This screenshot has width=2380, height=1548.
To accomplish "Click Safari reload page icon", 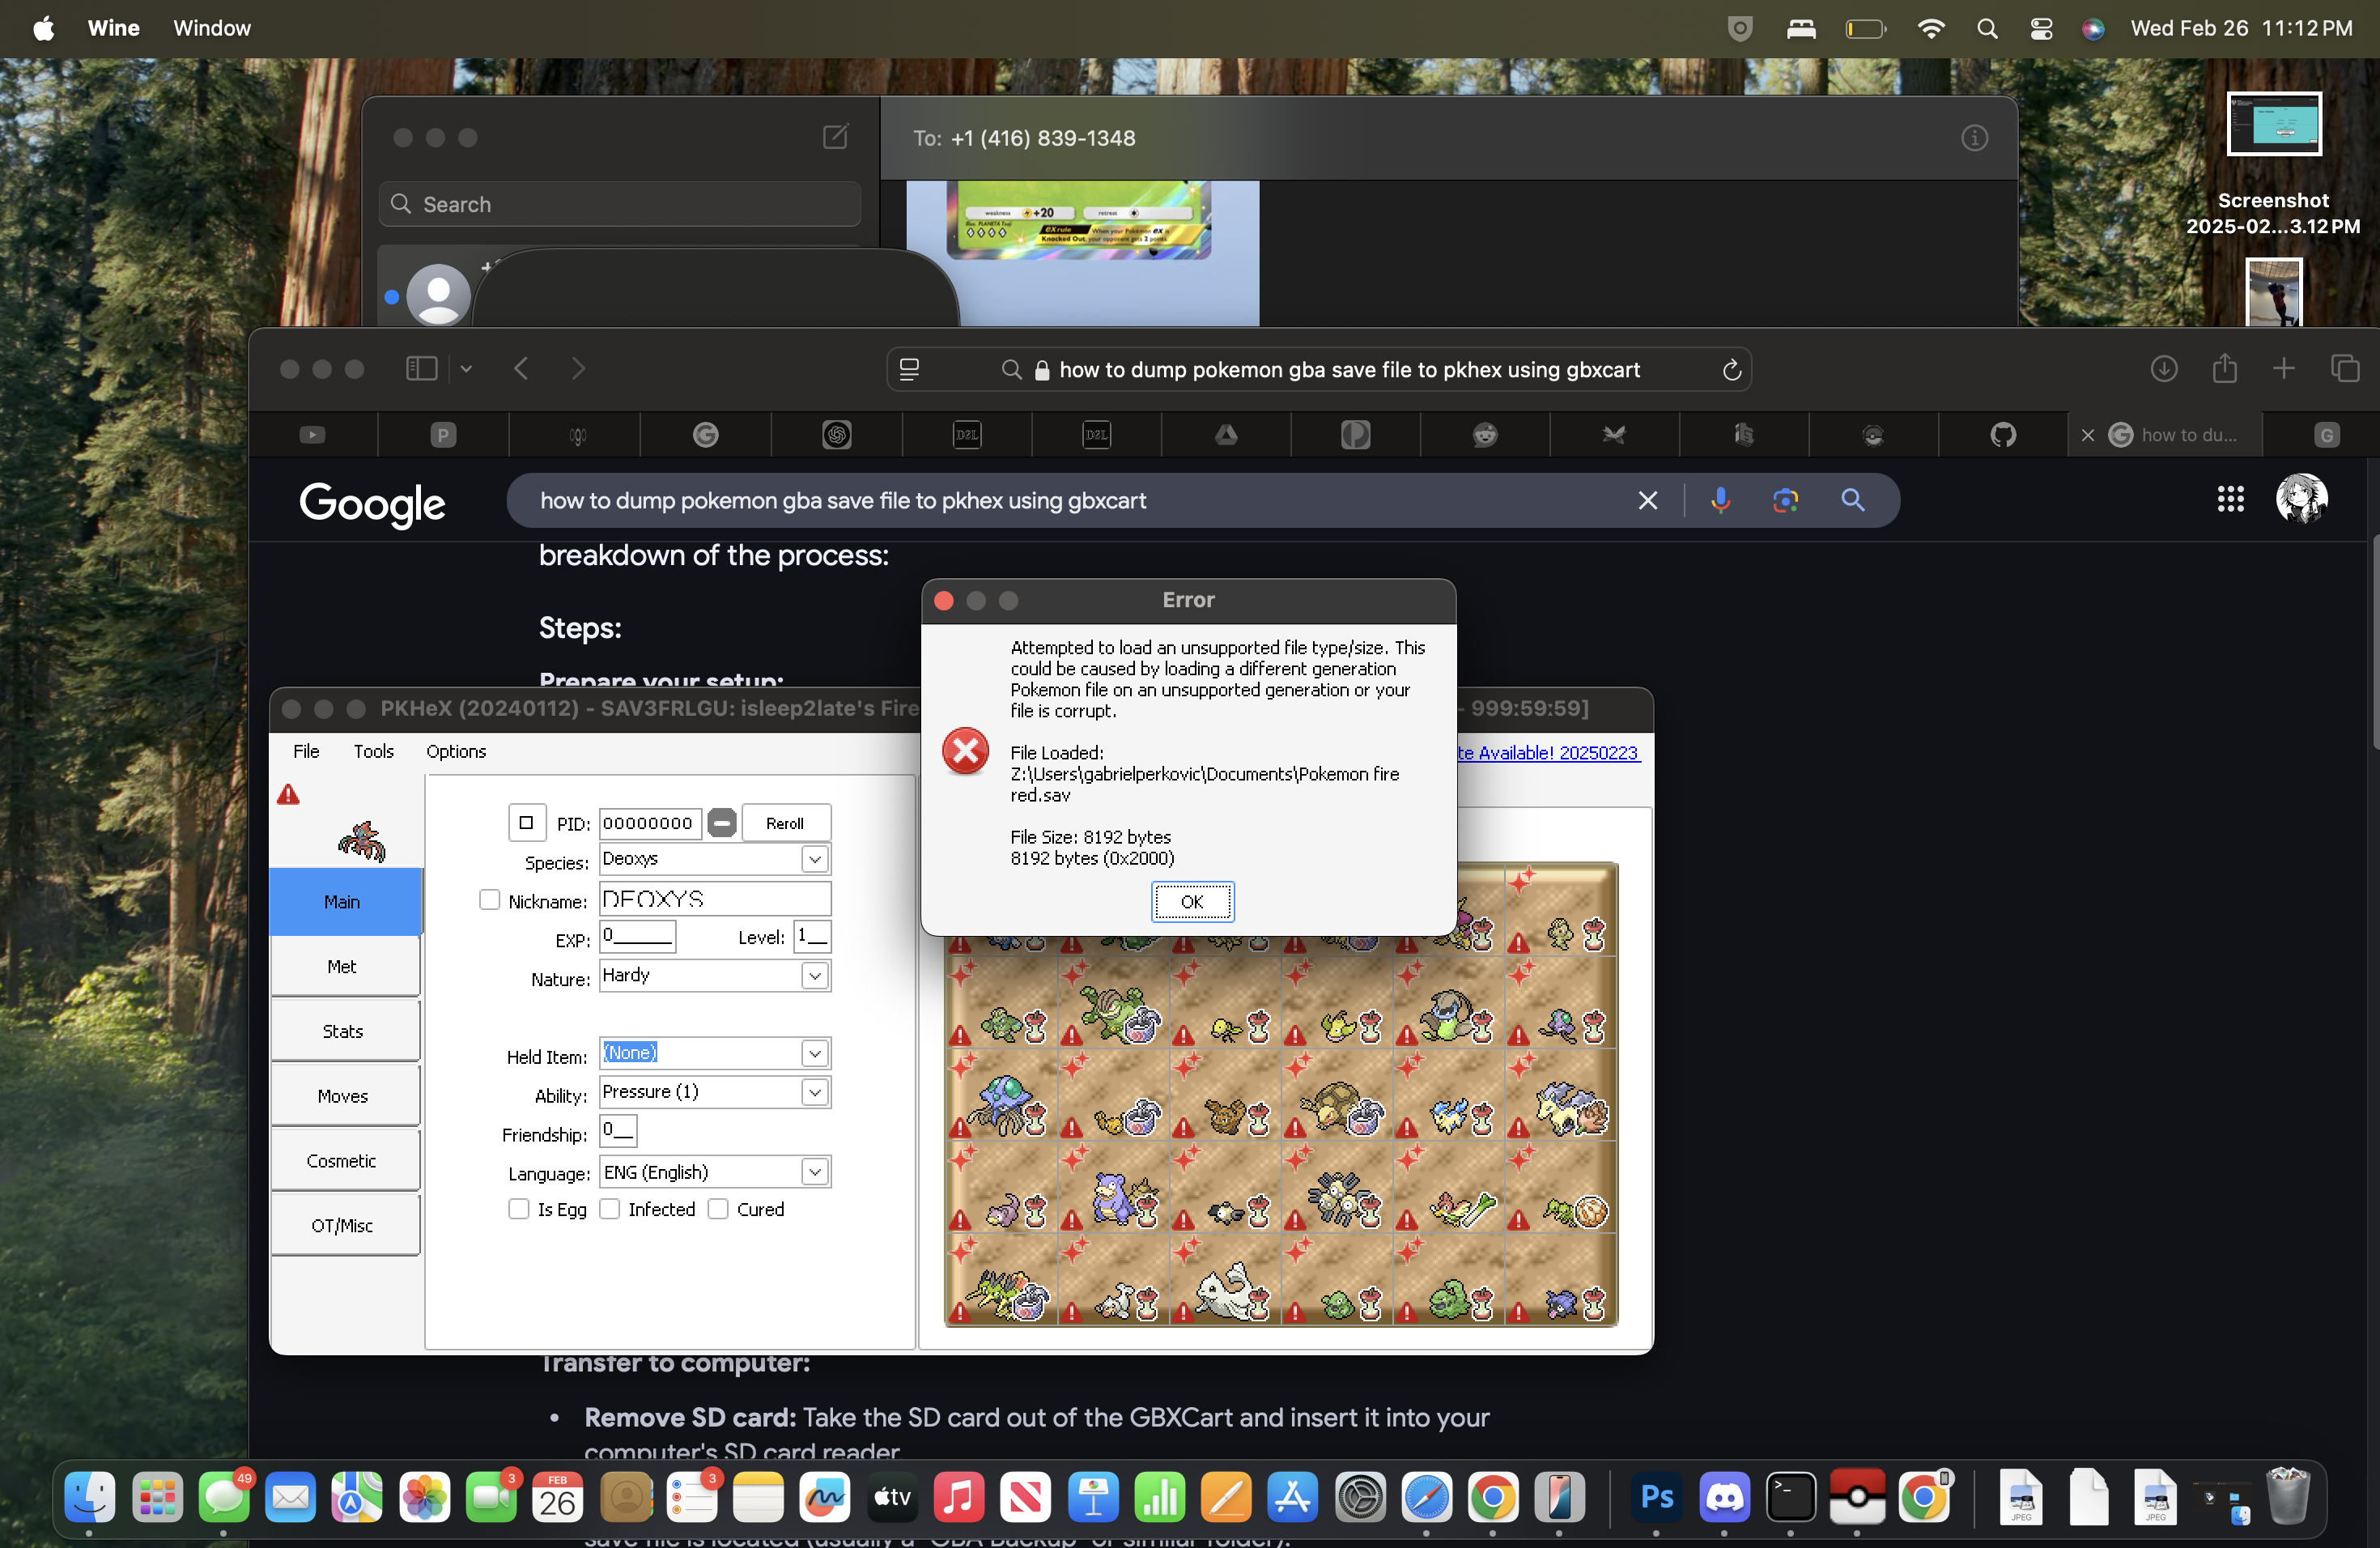I will pyautogui.click(x=1731, y=370).
